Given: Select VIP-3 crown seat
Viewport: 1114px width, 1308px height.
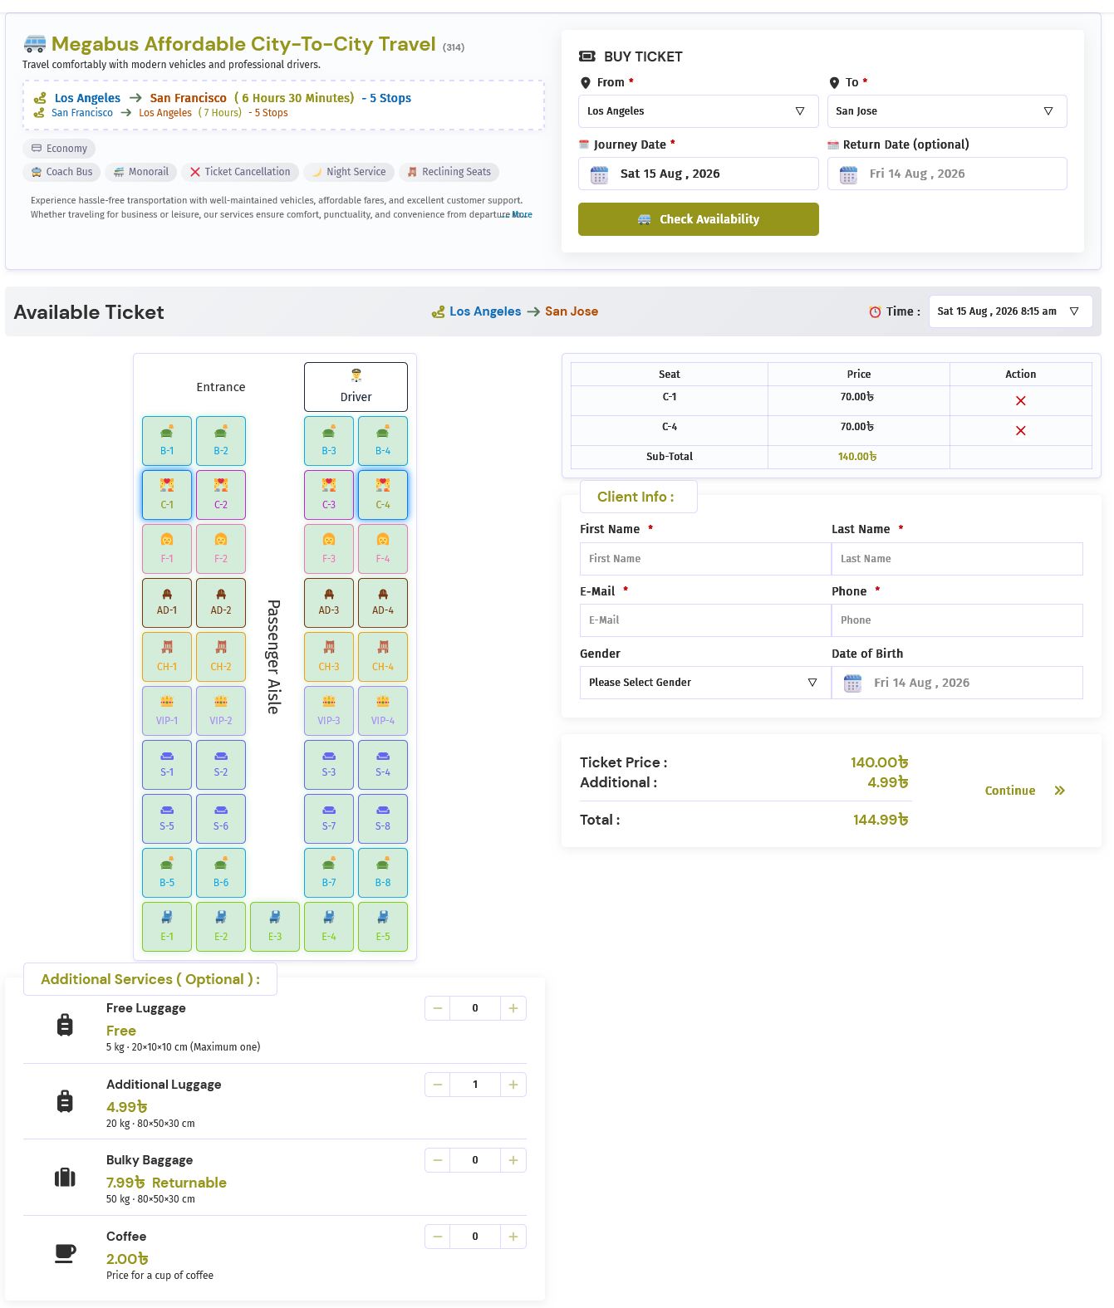Looking at the screenshot, I should 329,711.
